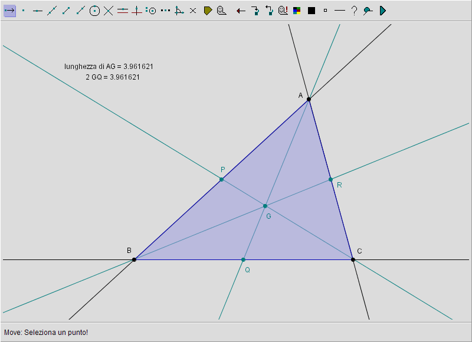Viewport: 472px width, 342px height.
Task: Click the text 'lunghezza di AG = 3.961621'
Action: coord(109,67)
